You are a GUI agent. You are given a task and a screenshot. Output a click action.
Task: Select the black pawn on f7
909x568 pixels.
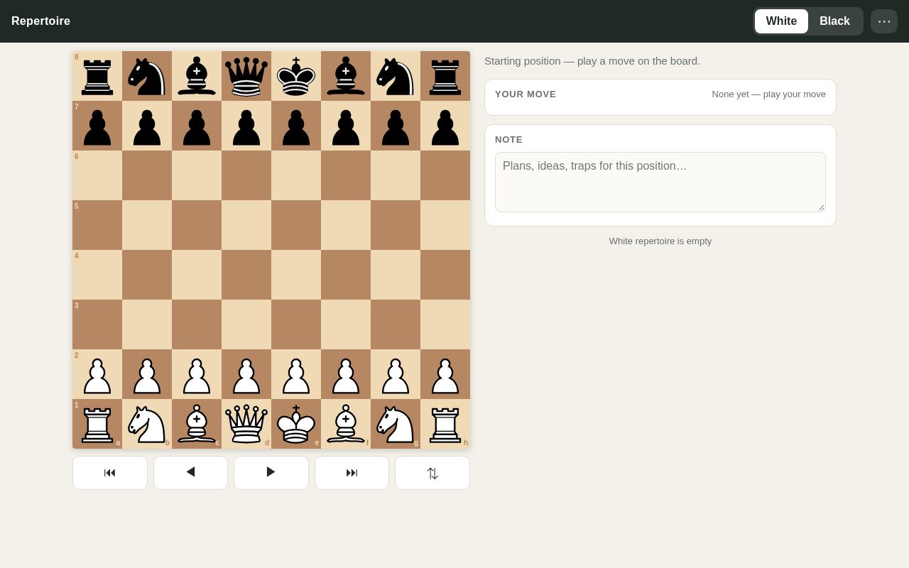click(346, 126)
